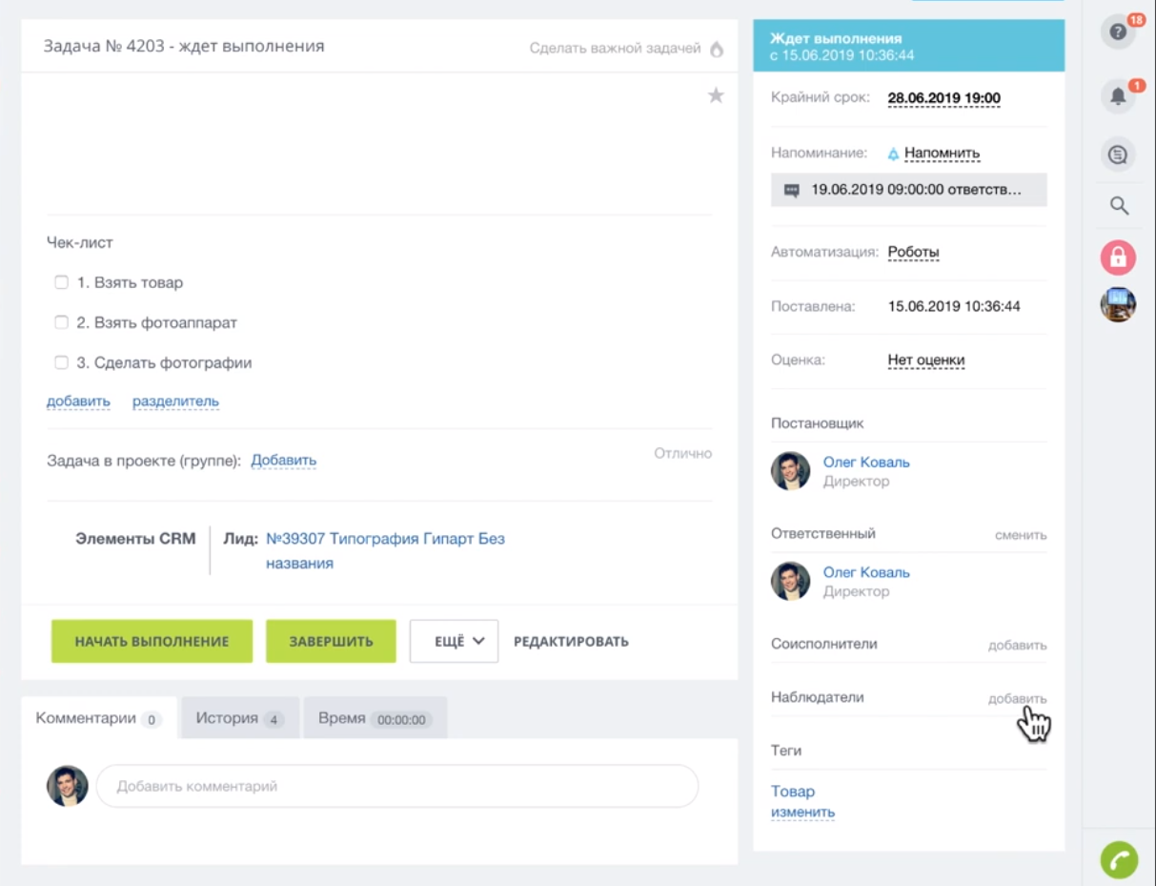Viewport: 1156px width, 886px height.
Task: Switch to the История tab
Action: (240, 718)
